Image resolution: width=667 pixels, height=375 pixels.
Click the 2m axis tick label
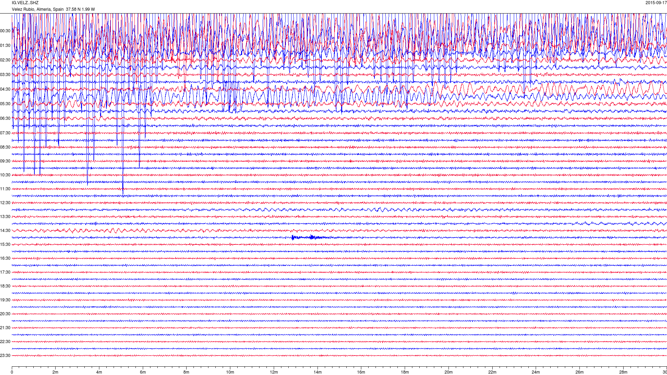coord(56,372)
